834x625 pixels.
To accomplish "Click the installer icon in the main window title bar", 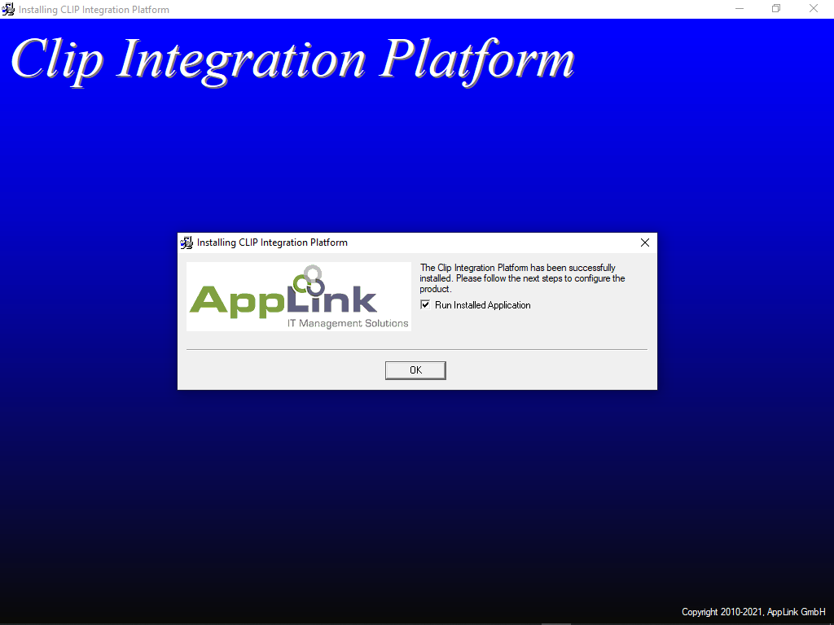I will tap(8, 9).
